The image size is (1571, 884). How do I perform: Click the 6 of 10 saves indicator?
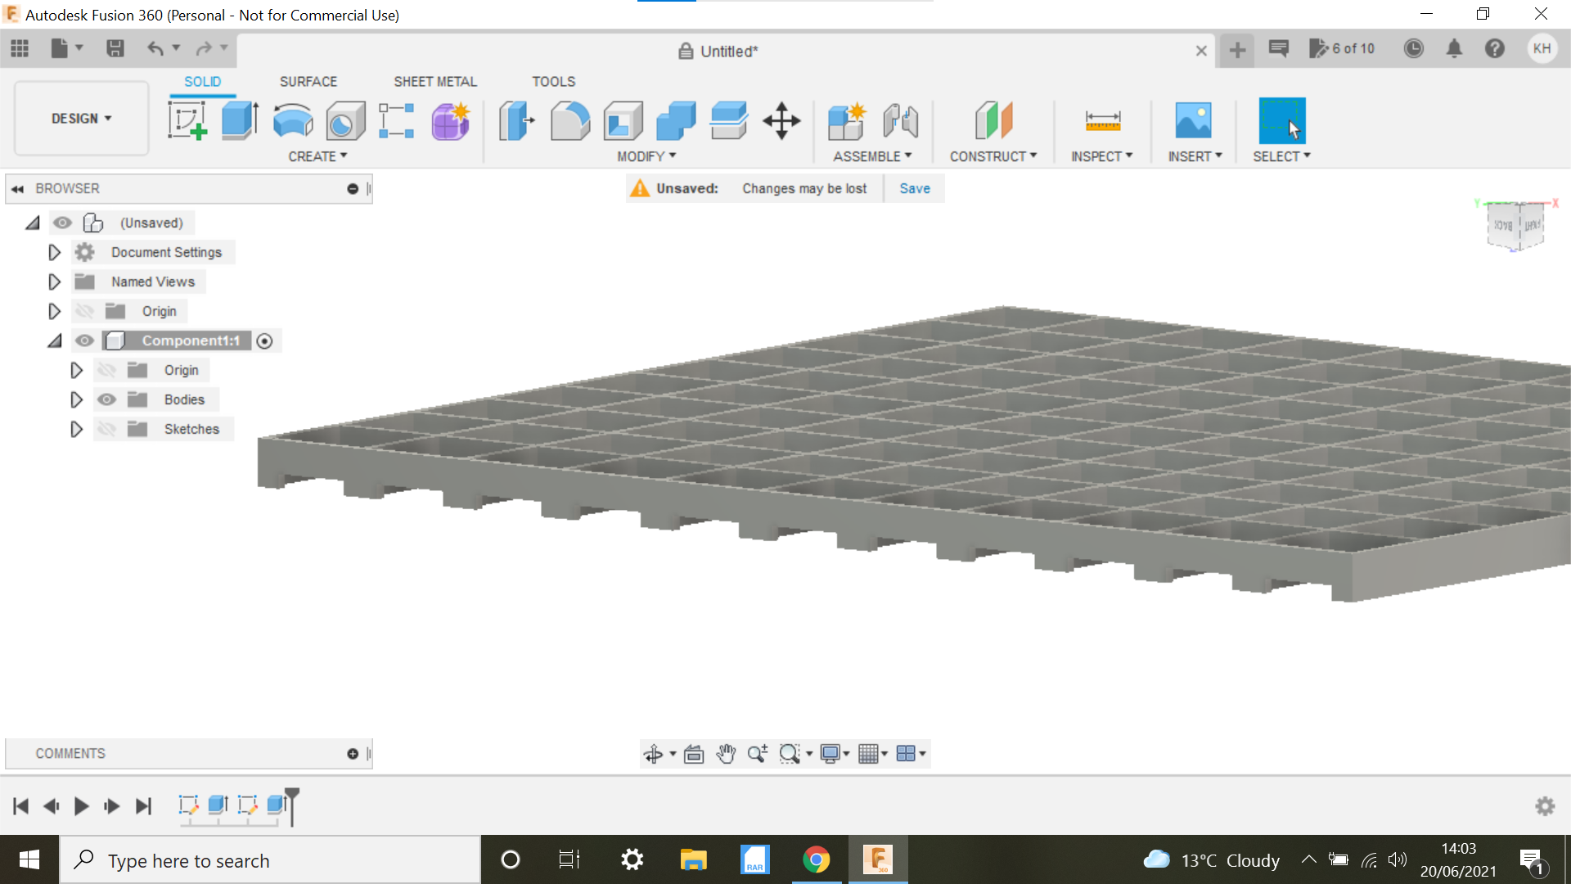coord(1343,48)
